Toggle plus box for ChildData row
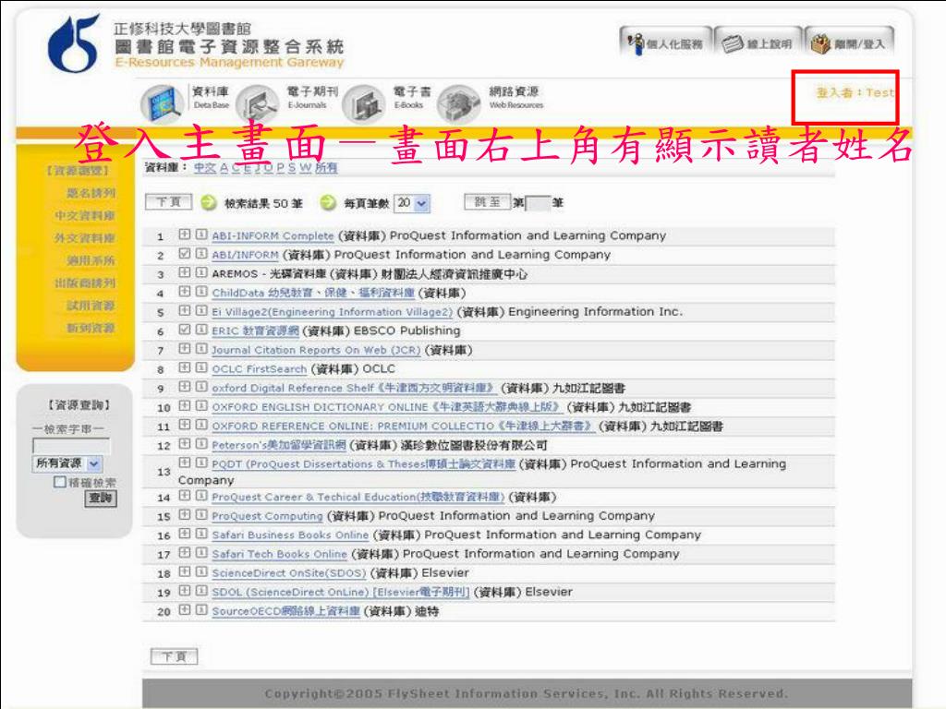The width and height of the screenshot is (946, 709). [x=185, y=292]
